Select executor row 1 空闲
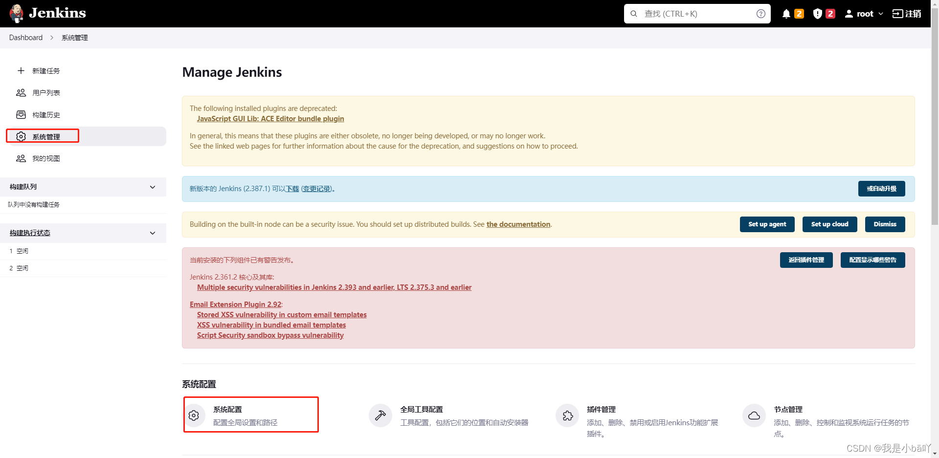Image resolution: width=939 pixels, height=458 pixels. [x=83, y=251]
